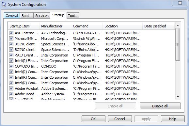Image resolution: width=189 pixels, height=126 pixels.
Task: Click the scrollbar down arrow
Action: point(178,97)
